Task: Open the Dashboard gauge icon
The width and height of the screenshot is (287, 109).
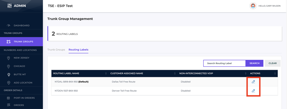Action: [8, 25]
